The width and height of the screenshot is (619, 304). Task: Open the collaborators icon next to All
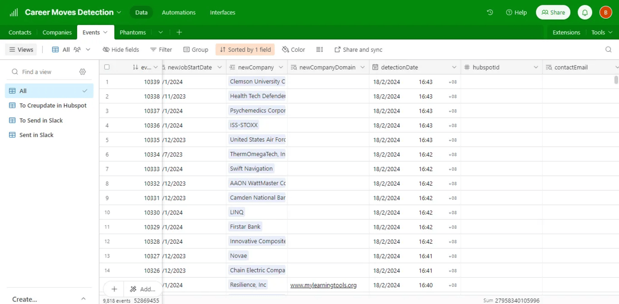[77, 49]
